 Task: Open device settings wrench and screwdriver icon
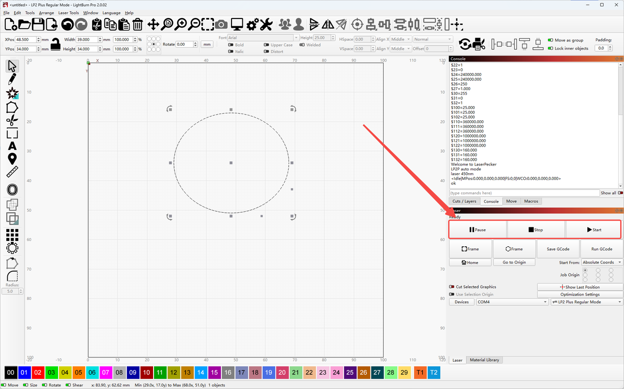[266, 24]
